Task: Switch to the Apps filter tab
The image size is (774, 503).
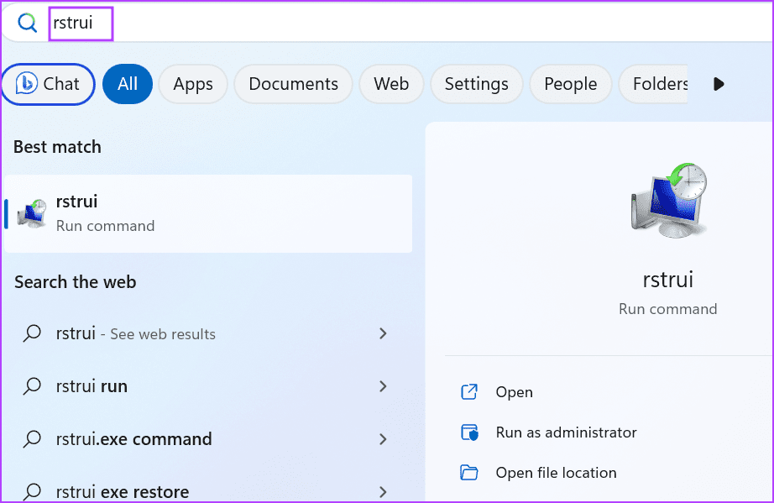Action: tap(192, 84)
